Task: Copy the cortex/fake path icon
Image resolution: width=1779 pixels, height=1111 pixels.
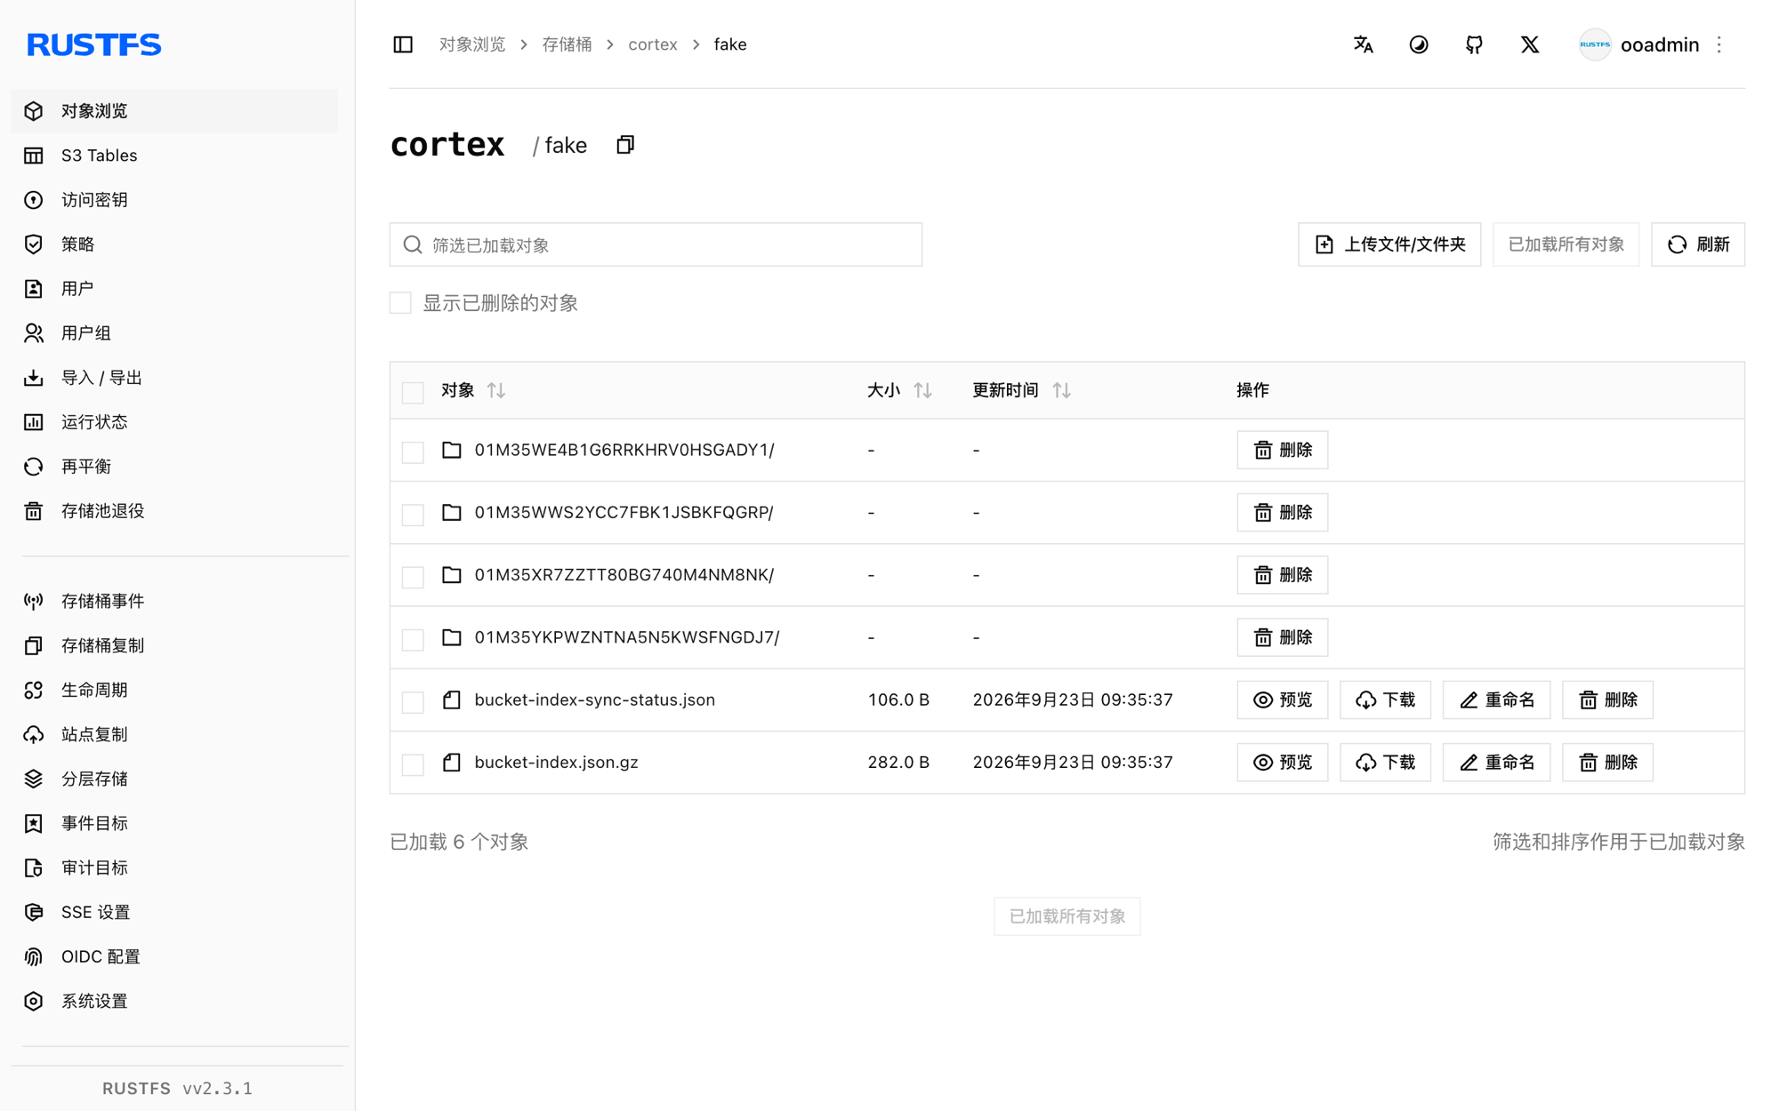Action: (x=625, y=145)
